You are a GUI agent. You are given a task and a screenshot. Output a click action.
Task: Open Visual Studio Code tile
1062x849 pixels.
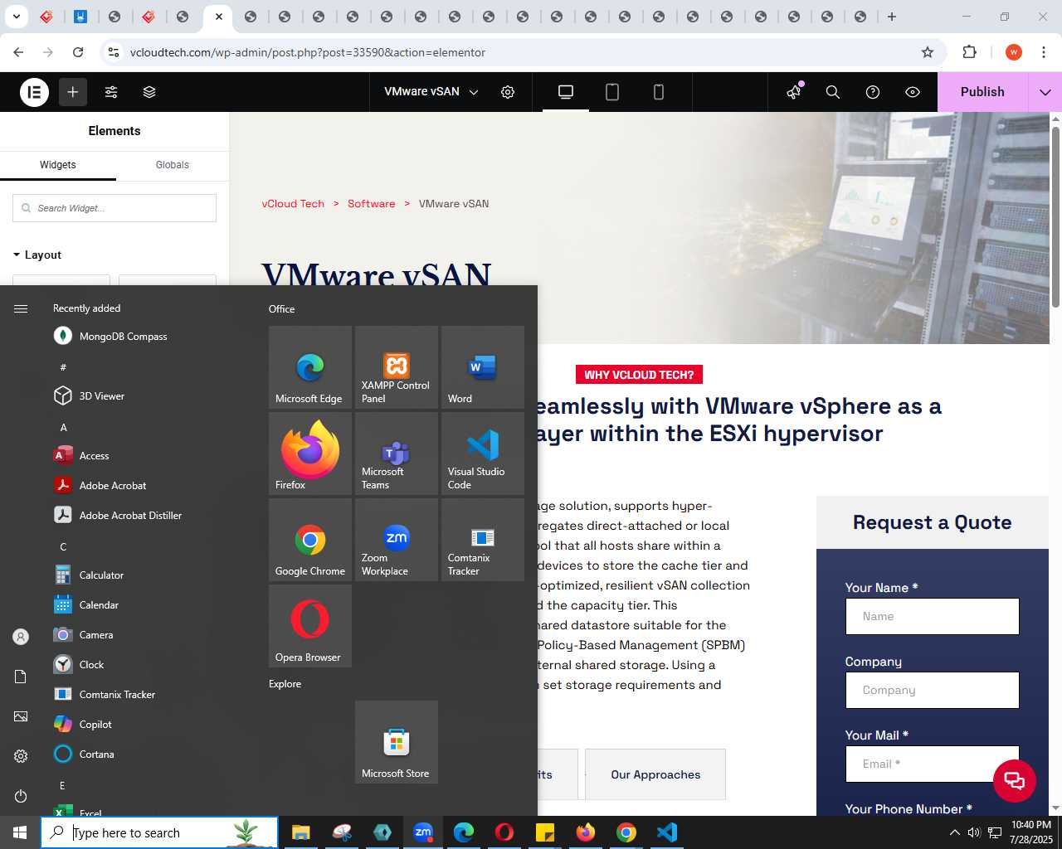tap(483, 454)
